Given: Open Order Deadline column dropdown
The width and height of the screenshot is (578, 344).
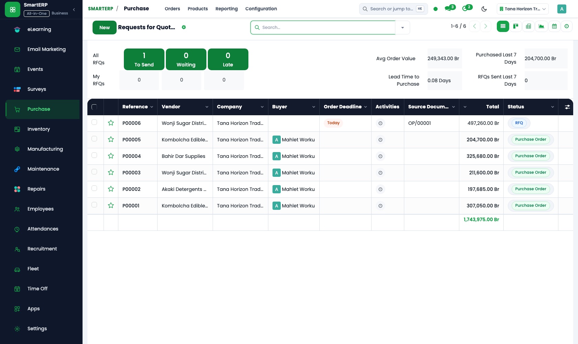Looking at the screenshot, I should tap(365, 107).
